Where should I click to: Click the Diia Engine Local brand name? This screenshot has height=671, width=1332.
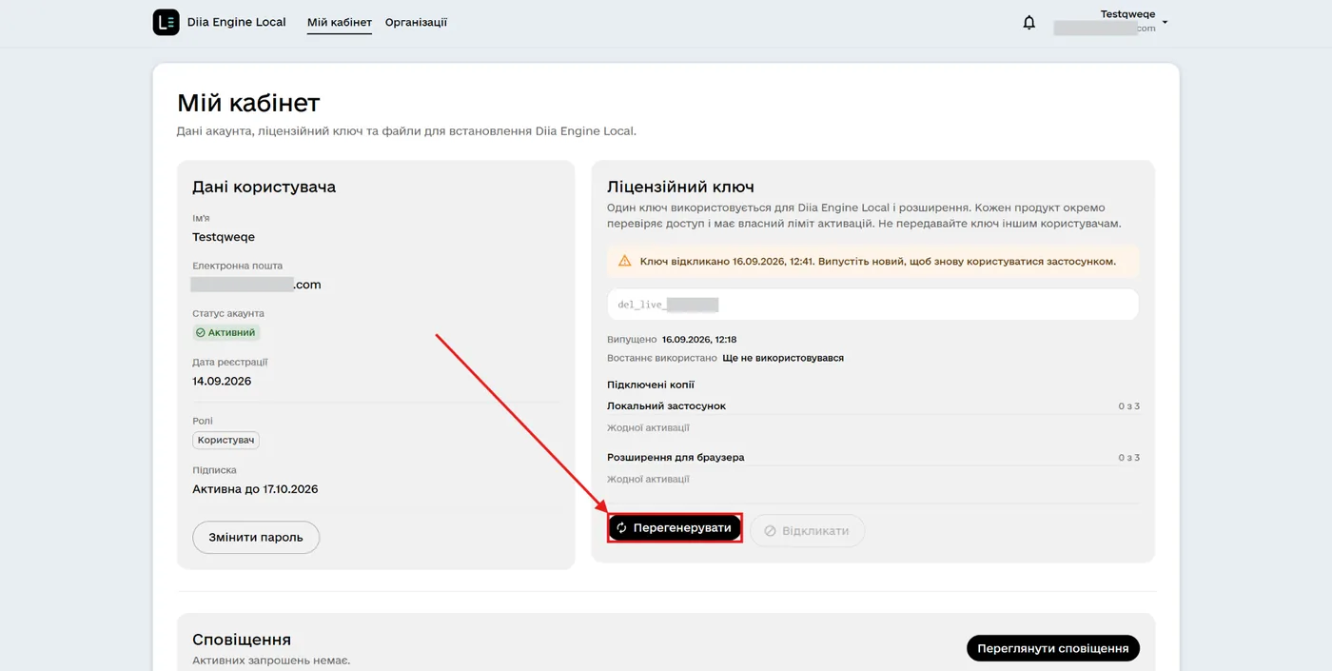237,22
